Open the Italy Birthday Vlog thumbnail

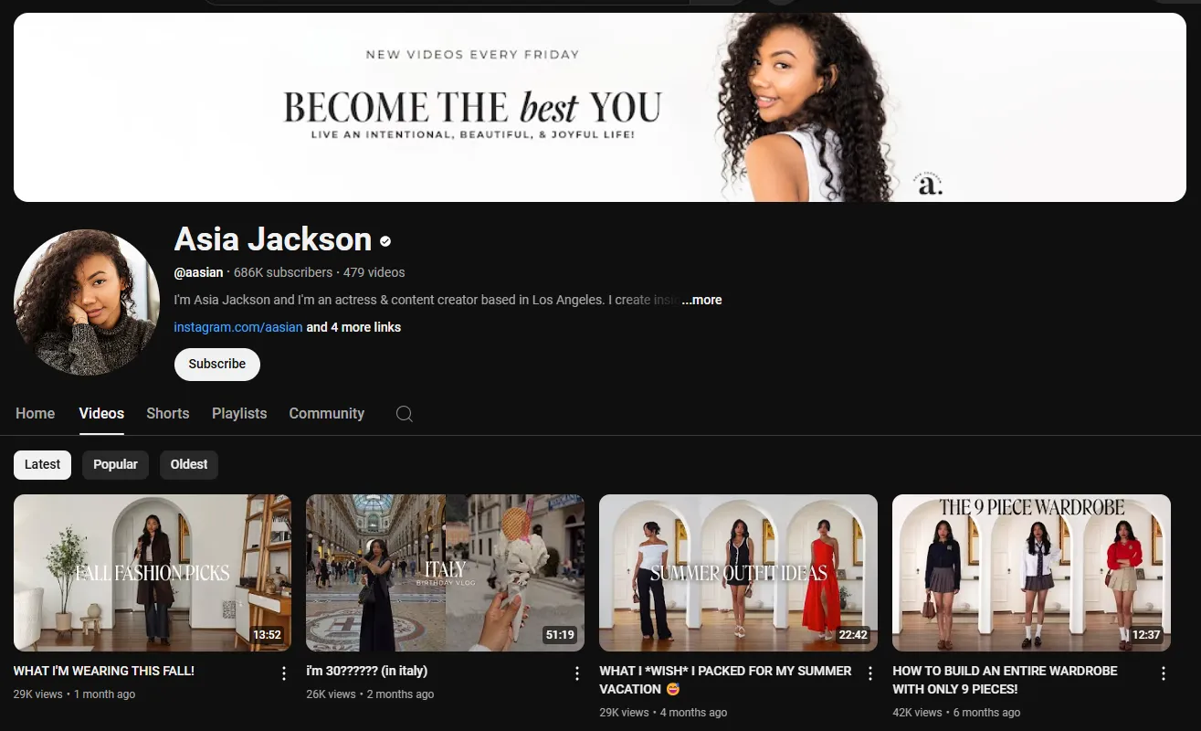point(445,572)
